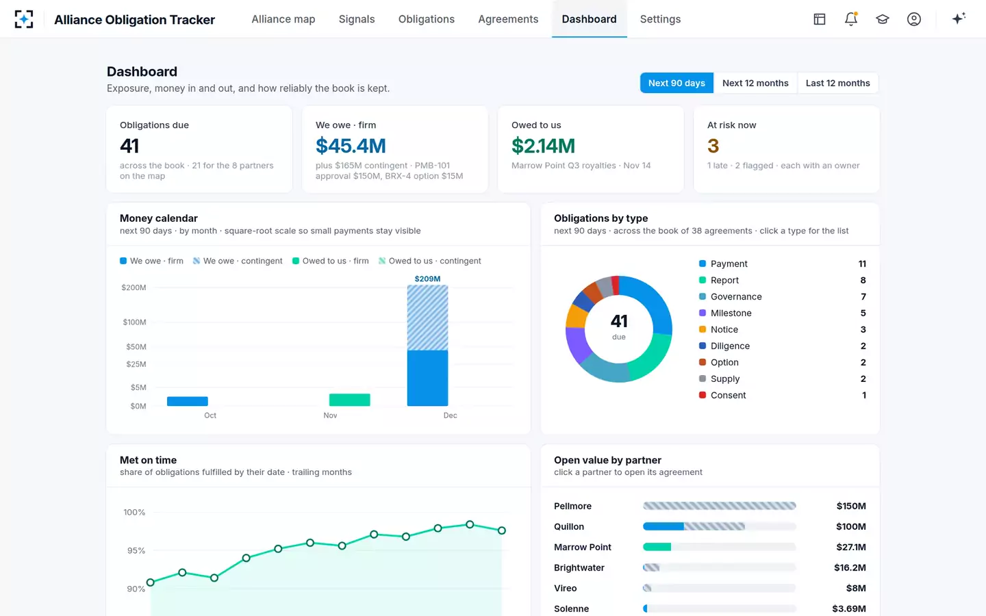Open the Solenne partner agreement

click(710, 608)
